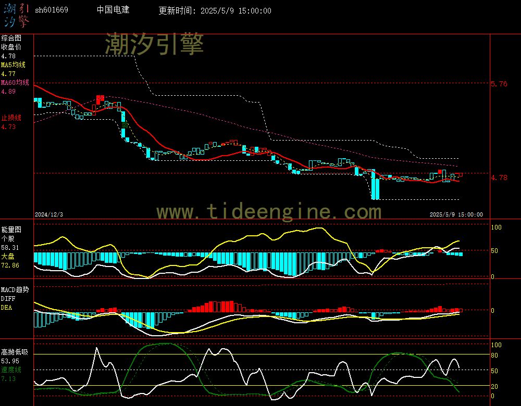Select the MACD趋势 panel label

tap(15, 290)
